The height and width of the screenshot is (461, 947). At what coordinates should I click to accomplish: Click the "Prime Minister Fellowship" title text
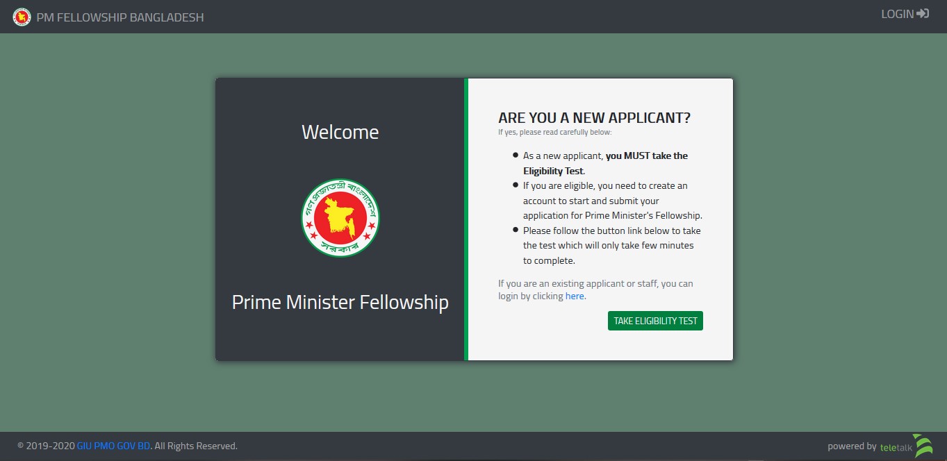click(x=340, y=302)
